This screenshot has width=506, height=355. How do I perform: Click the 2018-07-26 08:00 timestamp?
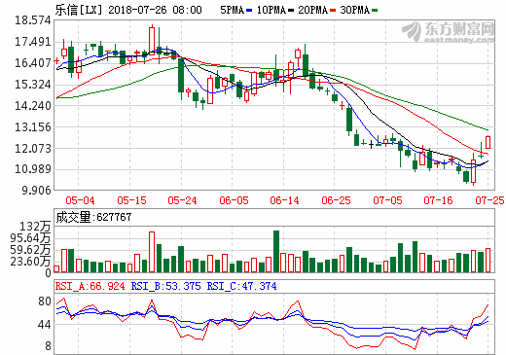tap(155, 10)
